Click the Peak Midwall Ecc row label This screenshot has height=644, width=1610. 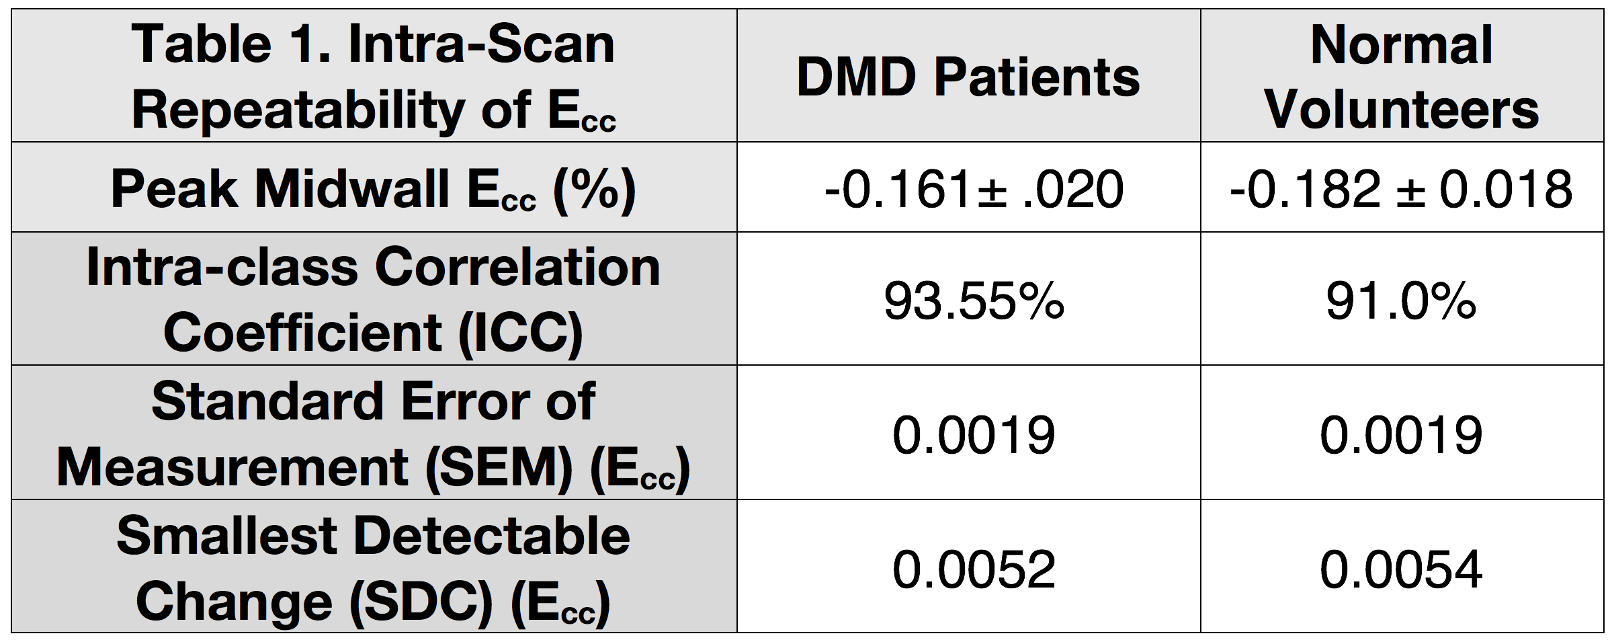coord(374,189)
